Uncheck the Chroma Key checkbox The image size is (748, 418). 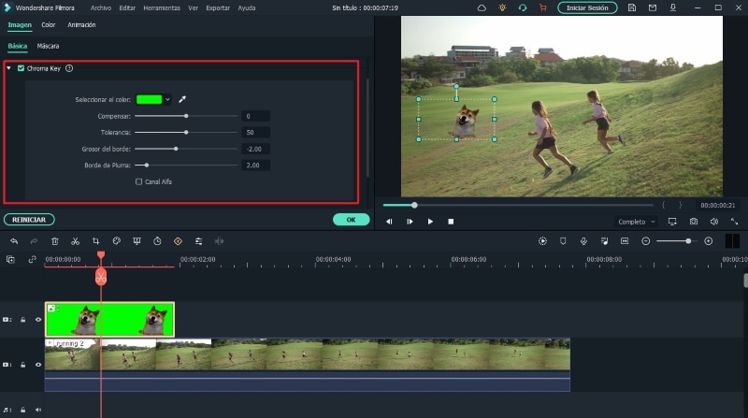point(21,68)
